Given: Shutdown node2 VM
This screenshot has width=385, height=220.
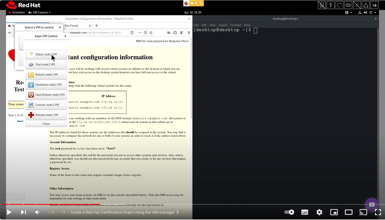Looking at the screenshot, I should point(46,85).
